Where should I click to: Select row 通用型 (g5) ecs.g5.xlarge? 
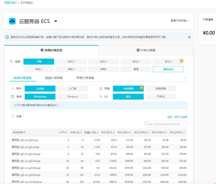pyautogui.click(x=99, y=147)
